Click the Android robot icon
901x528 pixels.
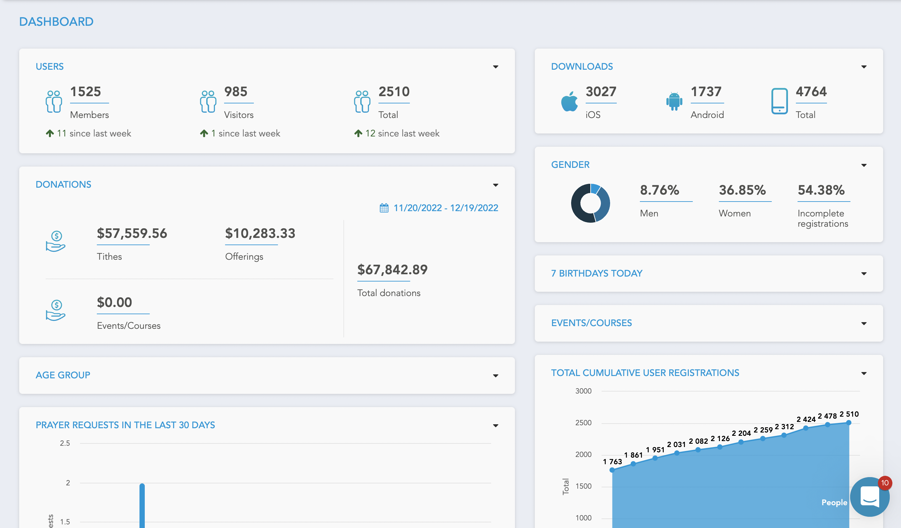[x=674, y=101]
